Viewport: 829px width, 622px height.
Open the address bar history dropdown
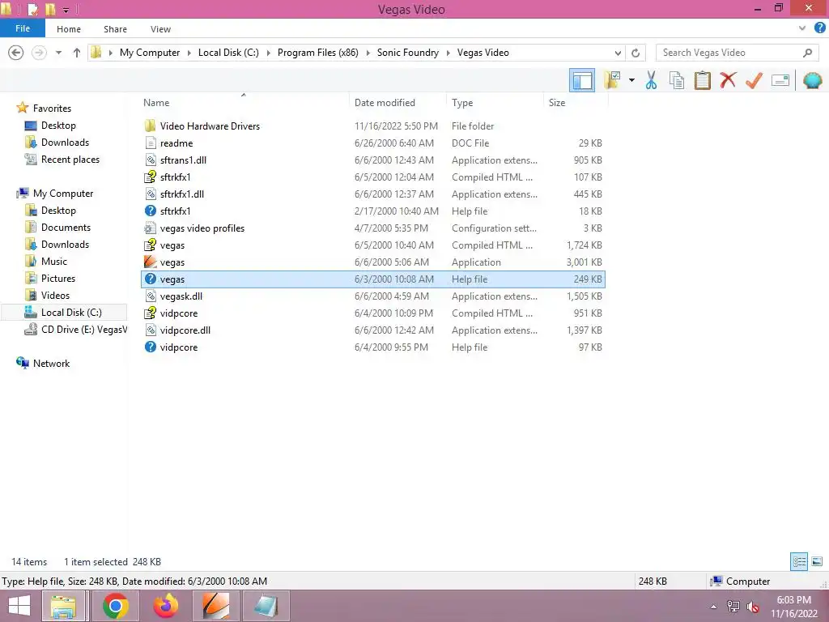pos(618,53)
